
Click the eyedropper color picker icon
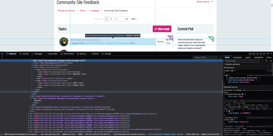click(x=221, y=58)
